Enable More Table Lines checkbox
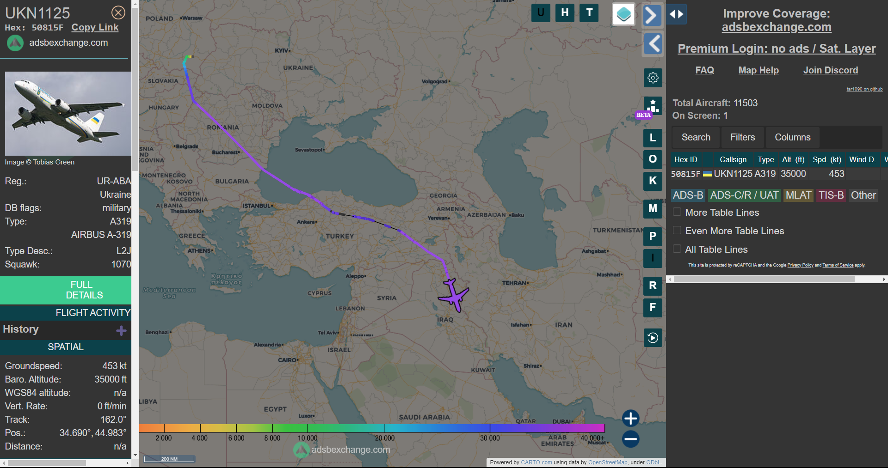 coord(677,212)
